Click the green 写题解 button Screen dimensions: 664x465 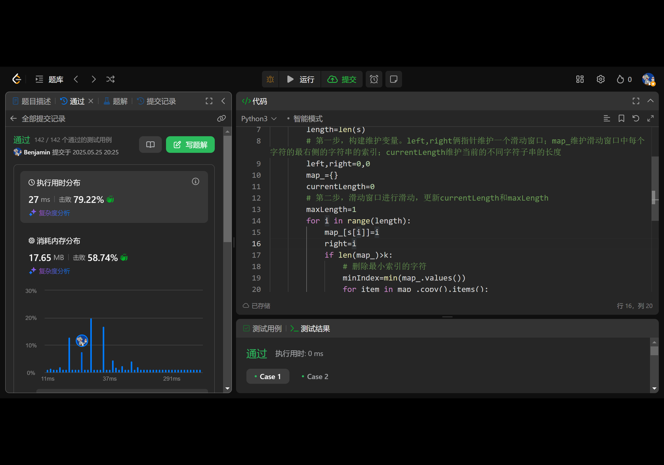[190, 145]
